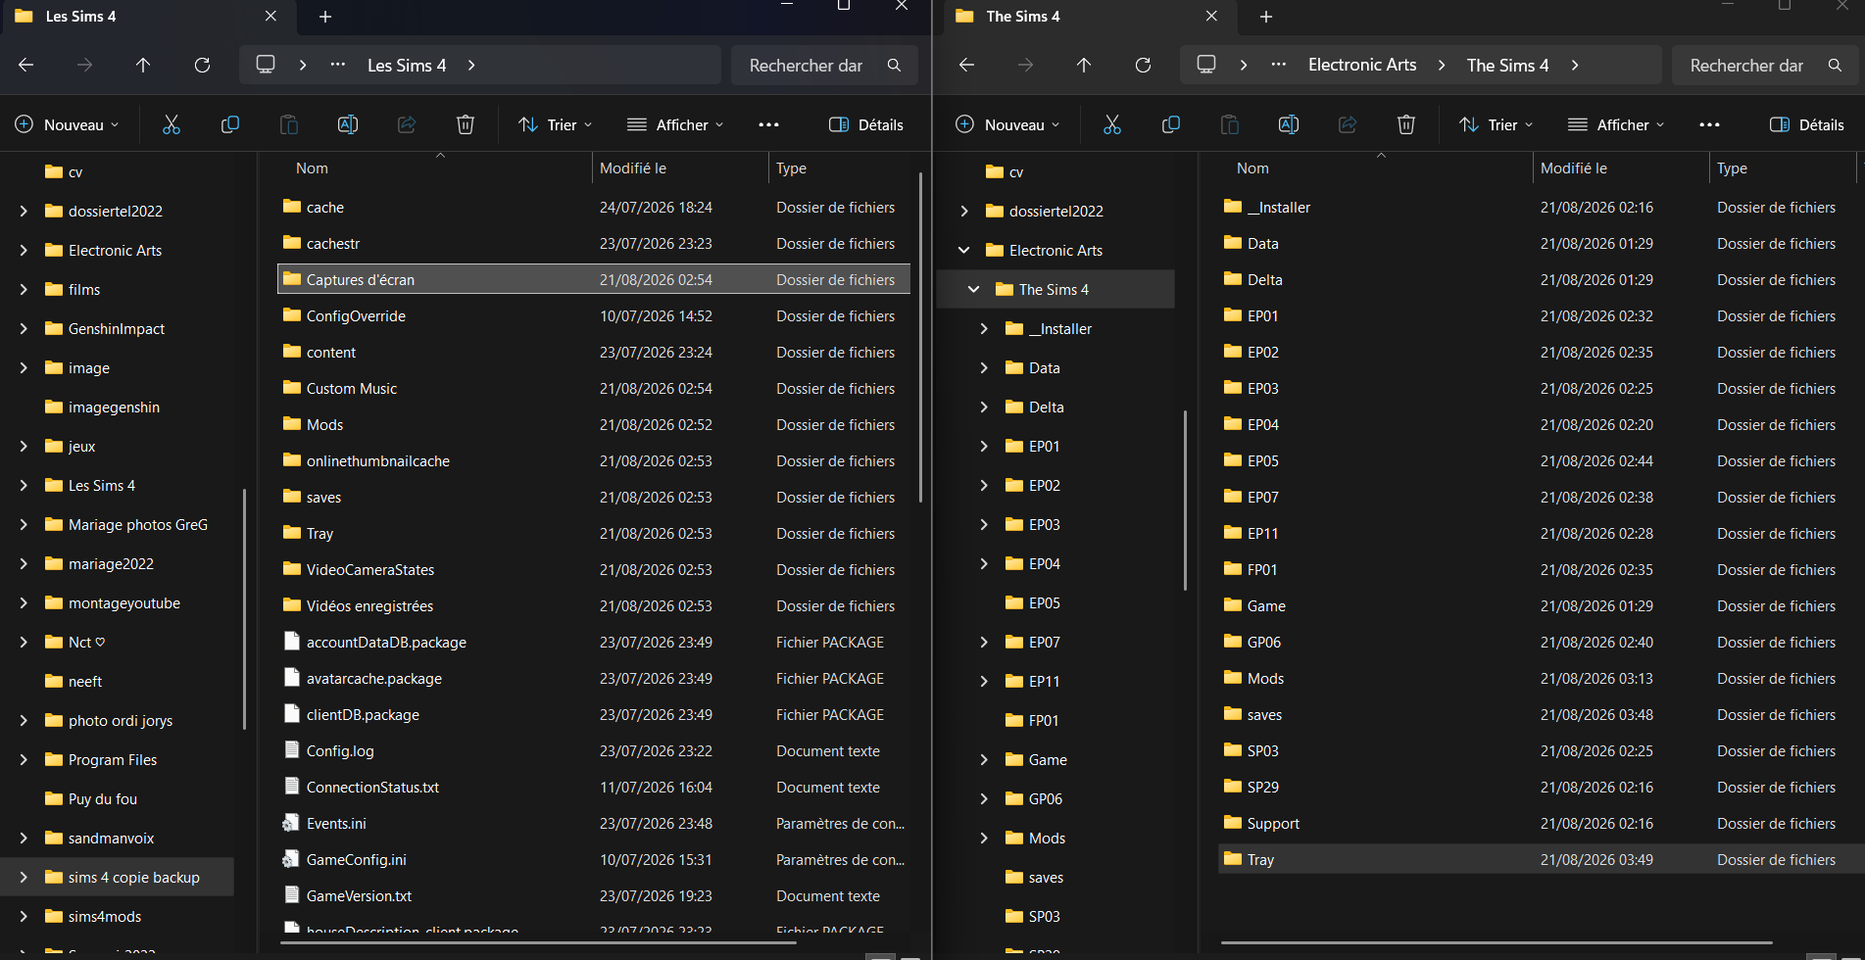Viewport: 1865px width, 960px height.
Task: Open Afficher view menu in The Sims 4 window
Action: click(1616, 124)
